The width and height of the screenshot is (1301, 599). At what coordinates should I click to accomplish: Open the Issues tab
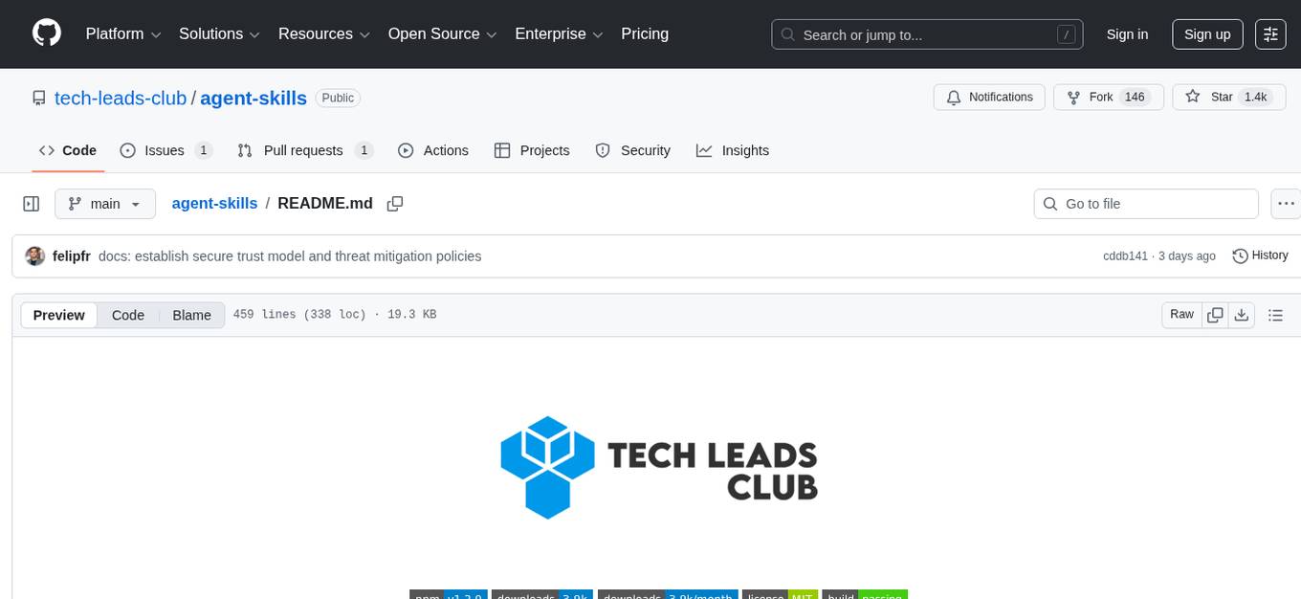165,150
